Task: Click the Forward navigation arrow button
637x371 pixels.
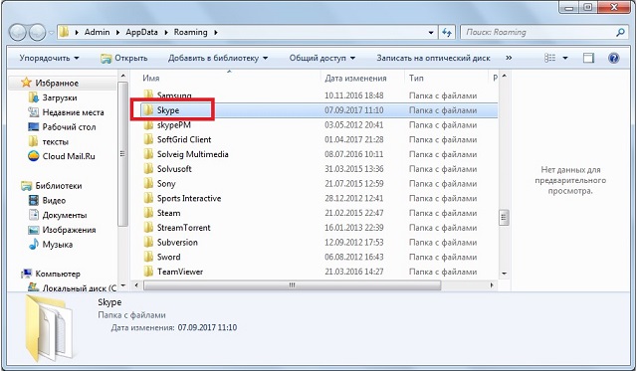Action: coord(38,32)
